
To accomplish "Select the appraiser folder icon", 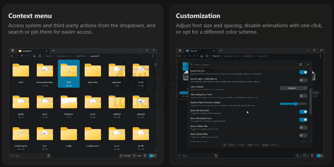I will (117, 70).
